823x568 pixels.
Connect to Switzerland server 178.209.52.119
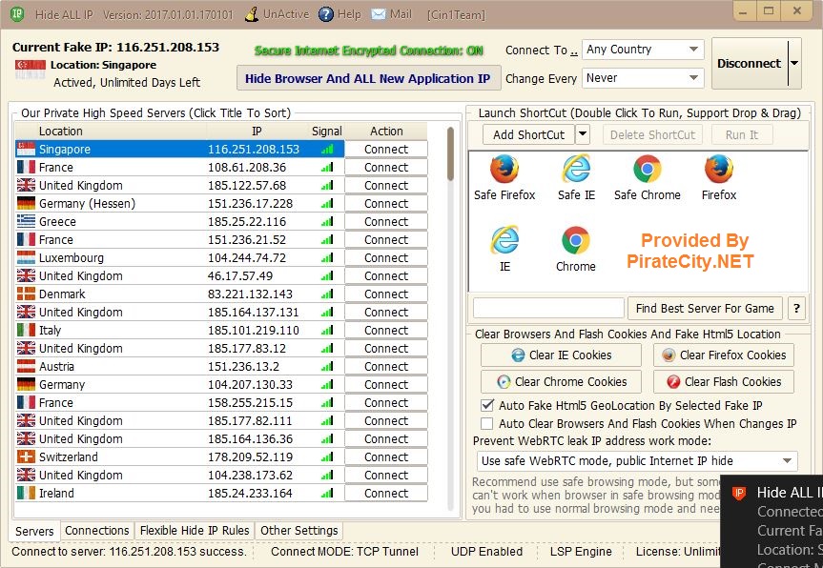point(386,456)
